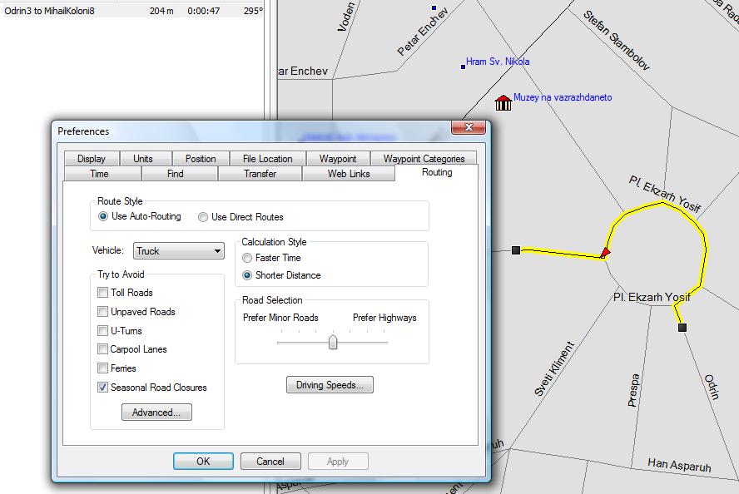Click the Hram Sv. Nikola waypoint marker
The image size is (739, 494).
(x=464, y=66)
